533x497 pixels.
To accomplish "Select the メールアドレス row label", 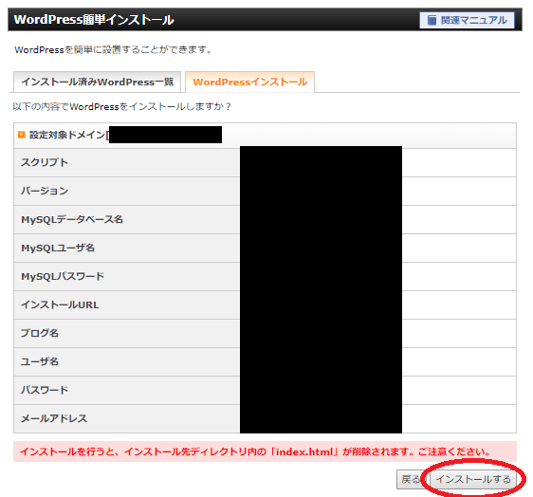I will (x=54, y=418).
